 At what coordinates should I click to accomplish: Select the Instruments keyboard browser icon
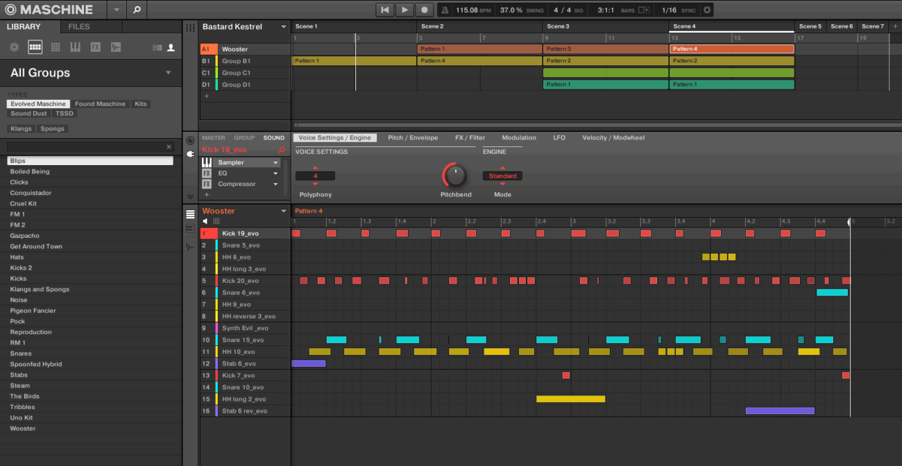[75, 47]
